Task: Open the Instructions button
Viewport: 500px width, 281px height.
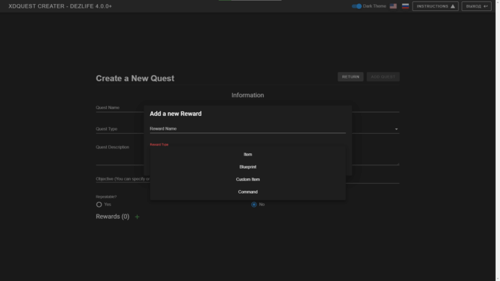Action: point(435,6)
